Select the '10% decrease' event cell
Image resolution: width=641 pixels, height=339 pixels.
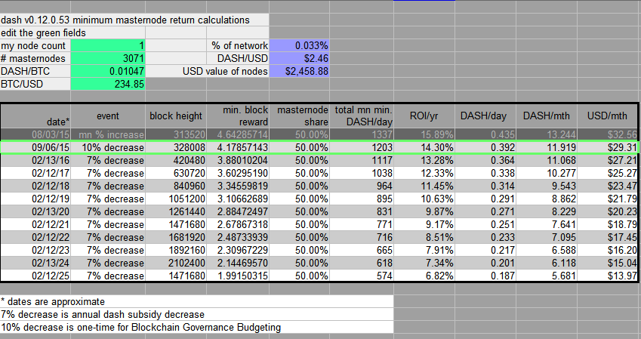pyautogui.click(x=108, y=147)
